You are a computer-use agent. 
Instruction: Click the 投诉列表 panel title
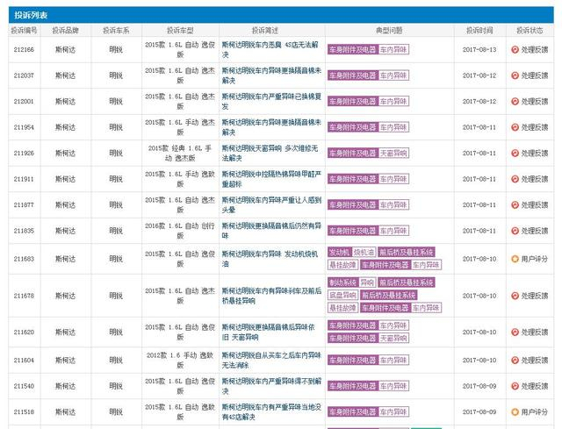click(31, 16)
